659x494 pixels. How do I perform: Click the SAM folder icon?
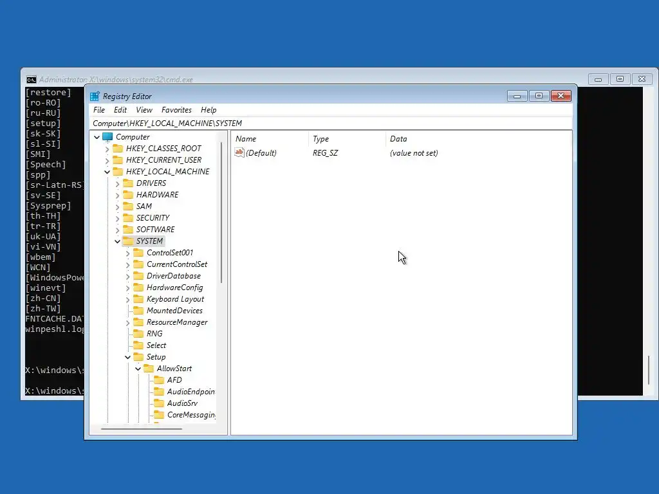coord(128,206)
